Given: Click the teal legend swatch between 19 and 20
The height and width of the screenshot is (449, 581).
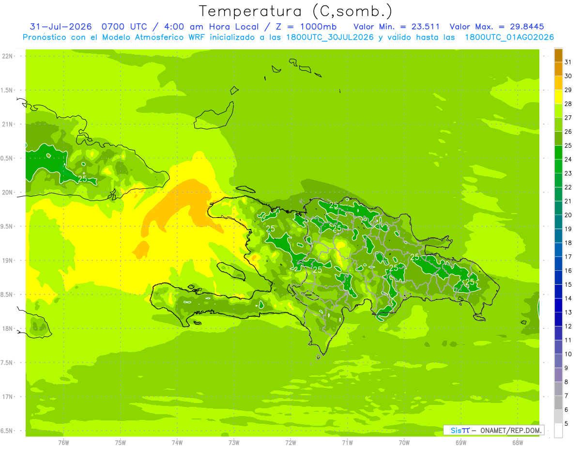Looking at the screenshot, I should (x=558, y=222).
